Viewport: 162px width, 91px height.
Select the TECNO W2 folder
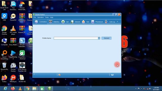(22, 79)
